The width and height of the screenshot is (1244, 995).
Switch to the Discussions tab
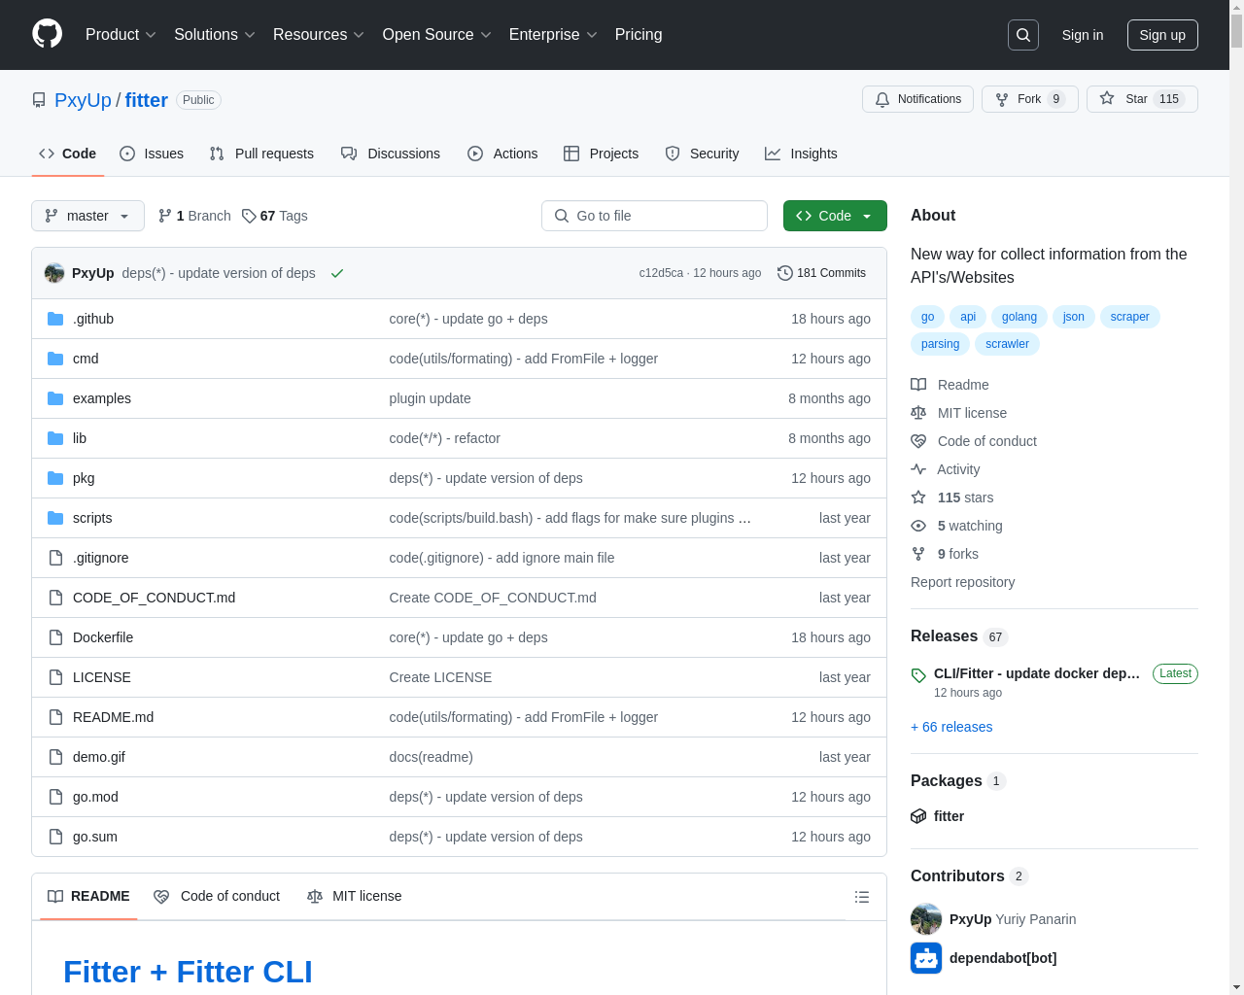click(391, 154)
